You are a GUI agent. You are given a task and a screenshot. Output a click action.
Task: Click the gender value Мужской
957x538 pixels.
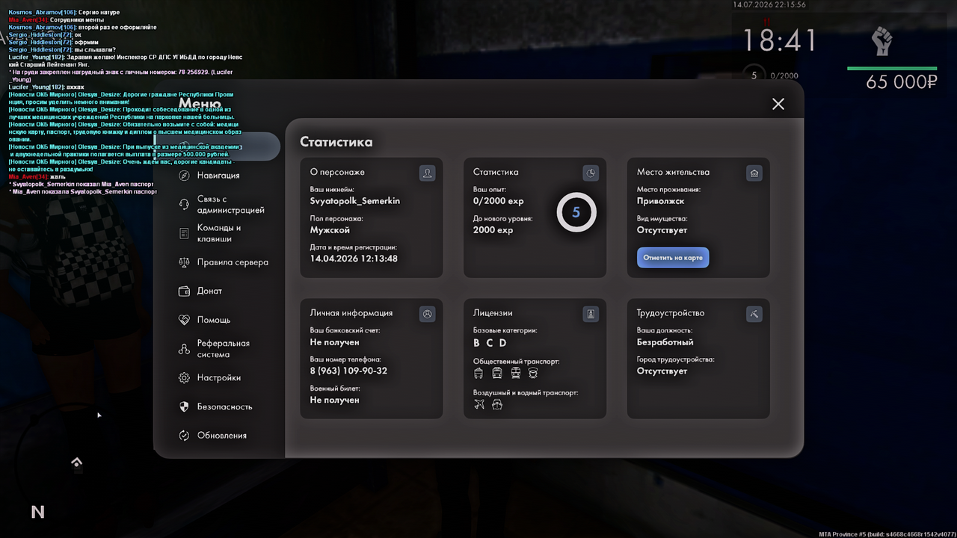(x=330, y=230)
